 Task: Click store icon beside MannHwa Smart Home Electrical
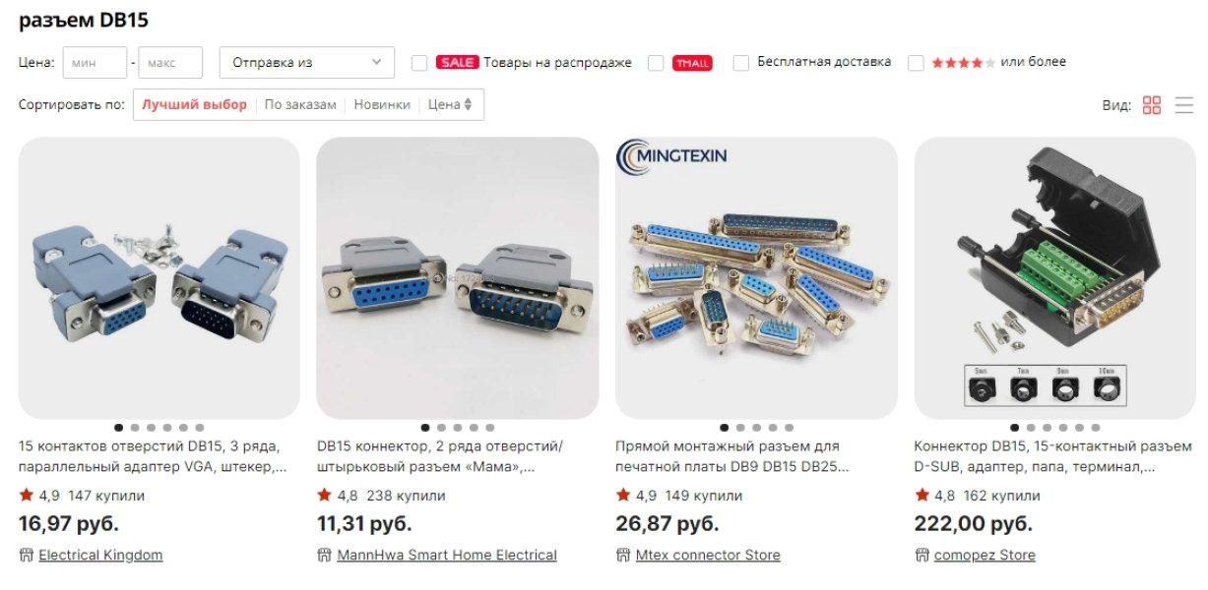click(324, 556)
